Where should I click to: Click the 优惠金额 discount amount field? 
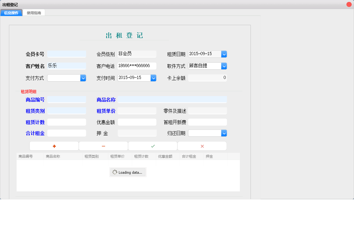(137, 122)
